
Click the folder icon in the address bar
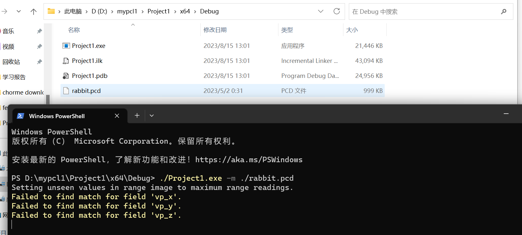pos(51,11)
